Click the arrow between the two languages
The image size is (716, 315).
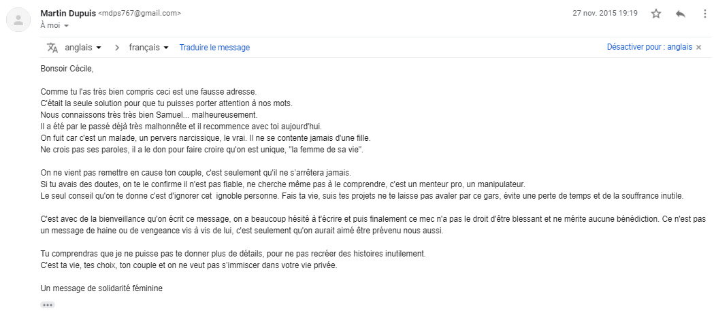116,48
